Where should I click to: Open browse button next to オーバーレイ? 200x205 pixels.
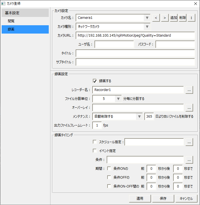189,108
